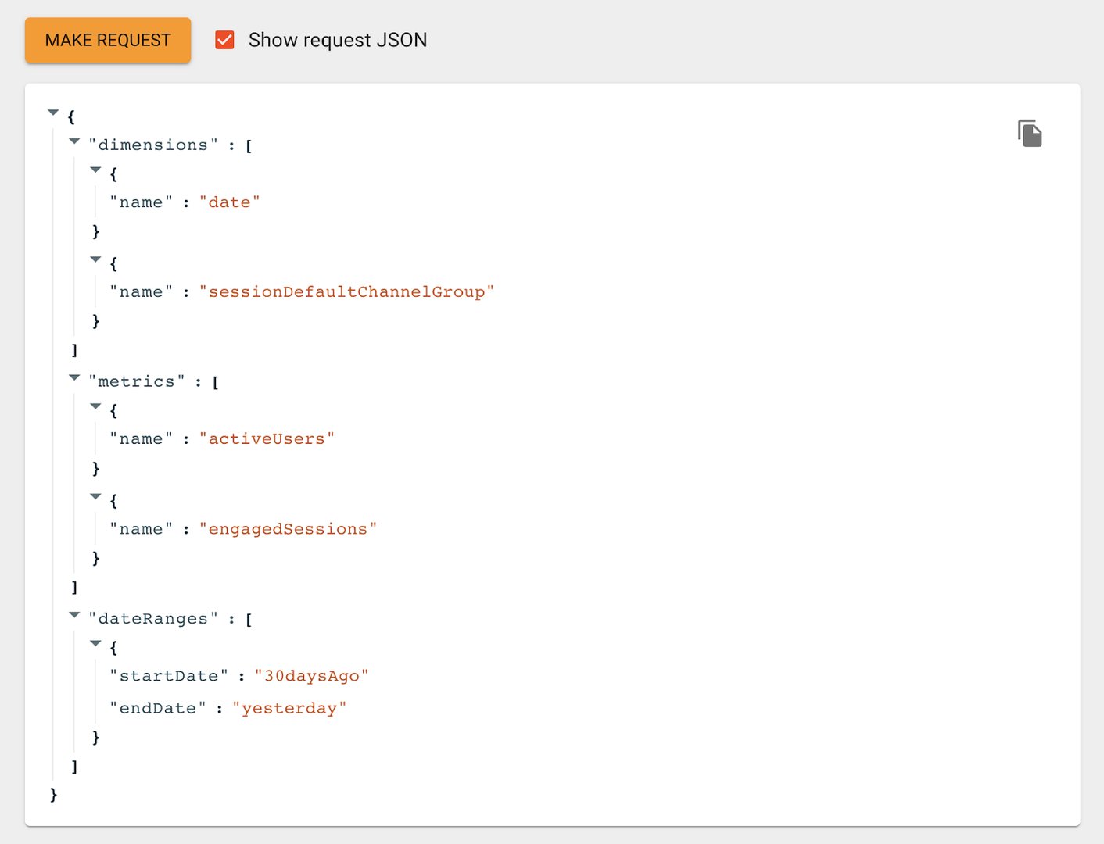Select the "sessionDefaultChannelGroup" value text

pyautogui.click(x=348, y=291)
